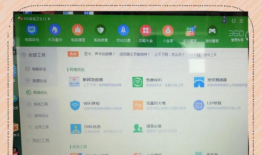Open the hamburger main menu icon

coord(241,21)
